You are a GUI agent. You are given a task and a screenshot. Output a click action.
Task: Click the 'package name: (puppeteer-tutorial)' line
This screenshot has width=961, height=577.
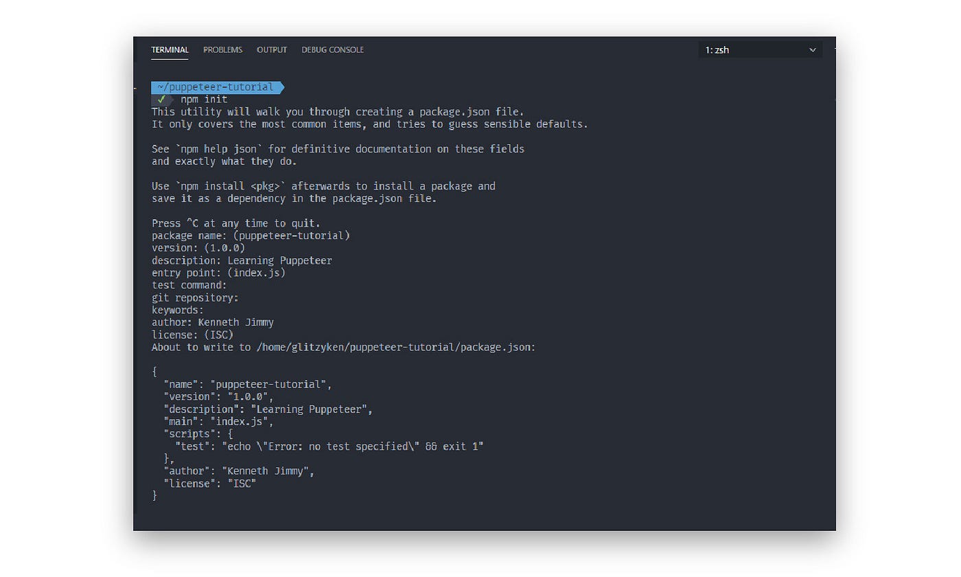point(251,236)
